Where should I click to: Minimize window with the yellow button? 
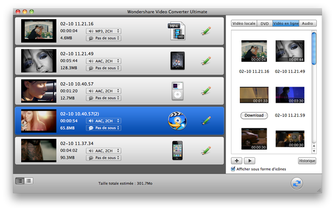[25, 12]
